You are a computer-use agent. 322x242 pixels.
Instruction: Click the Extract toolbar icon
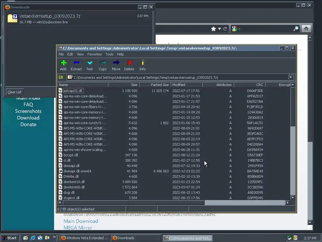pos(77,63)
